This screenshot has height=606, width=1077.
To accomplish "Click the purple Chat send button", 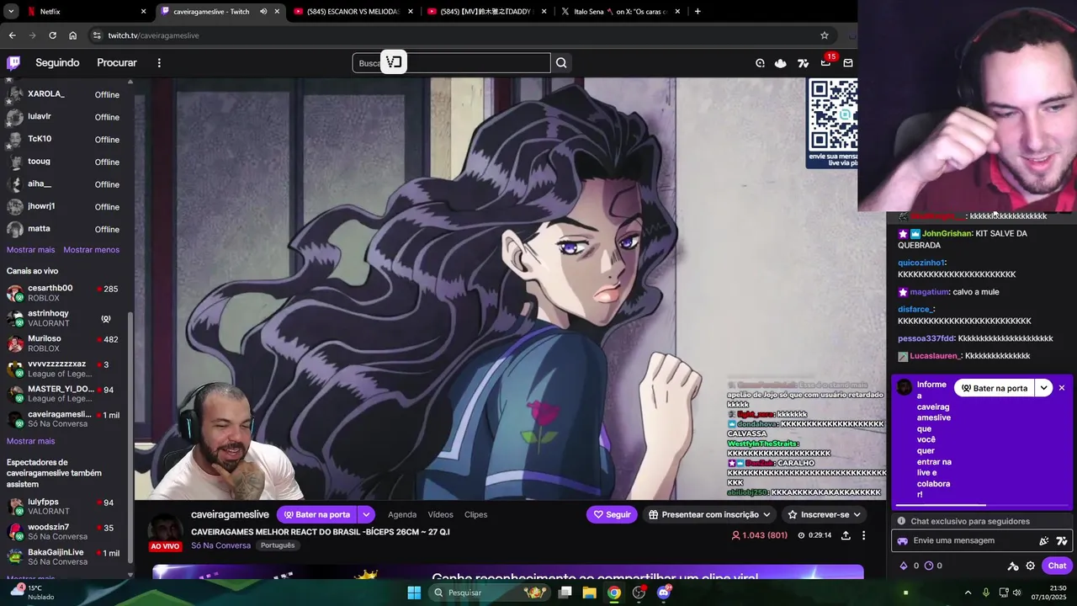I will (x=1057, y=566).
